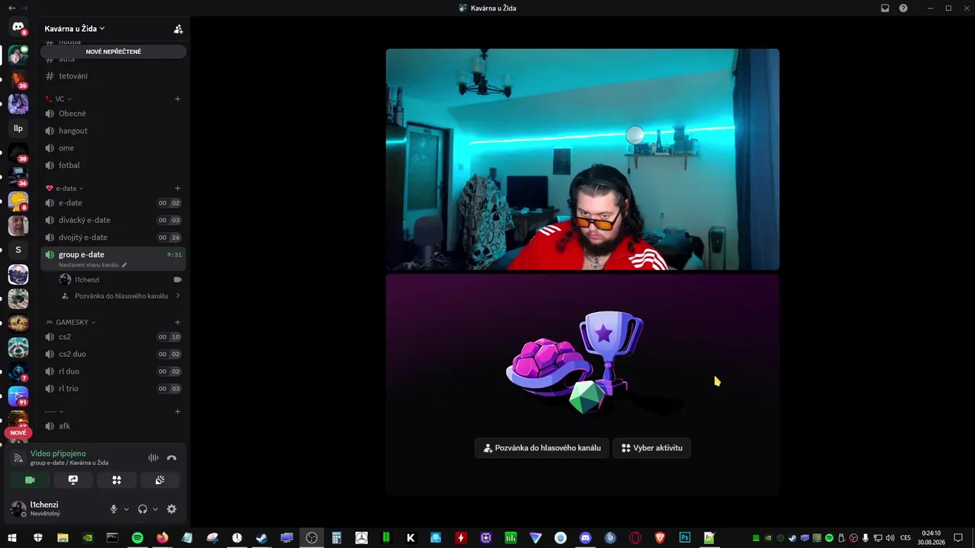Open the tetování text channel
The image size is (975, 548).
113,76
